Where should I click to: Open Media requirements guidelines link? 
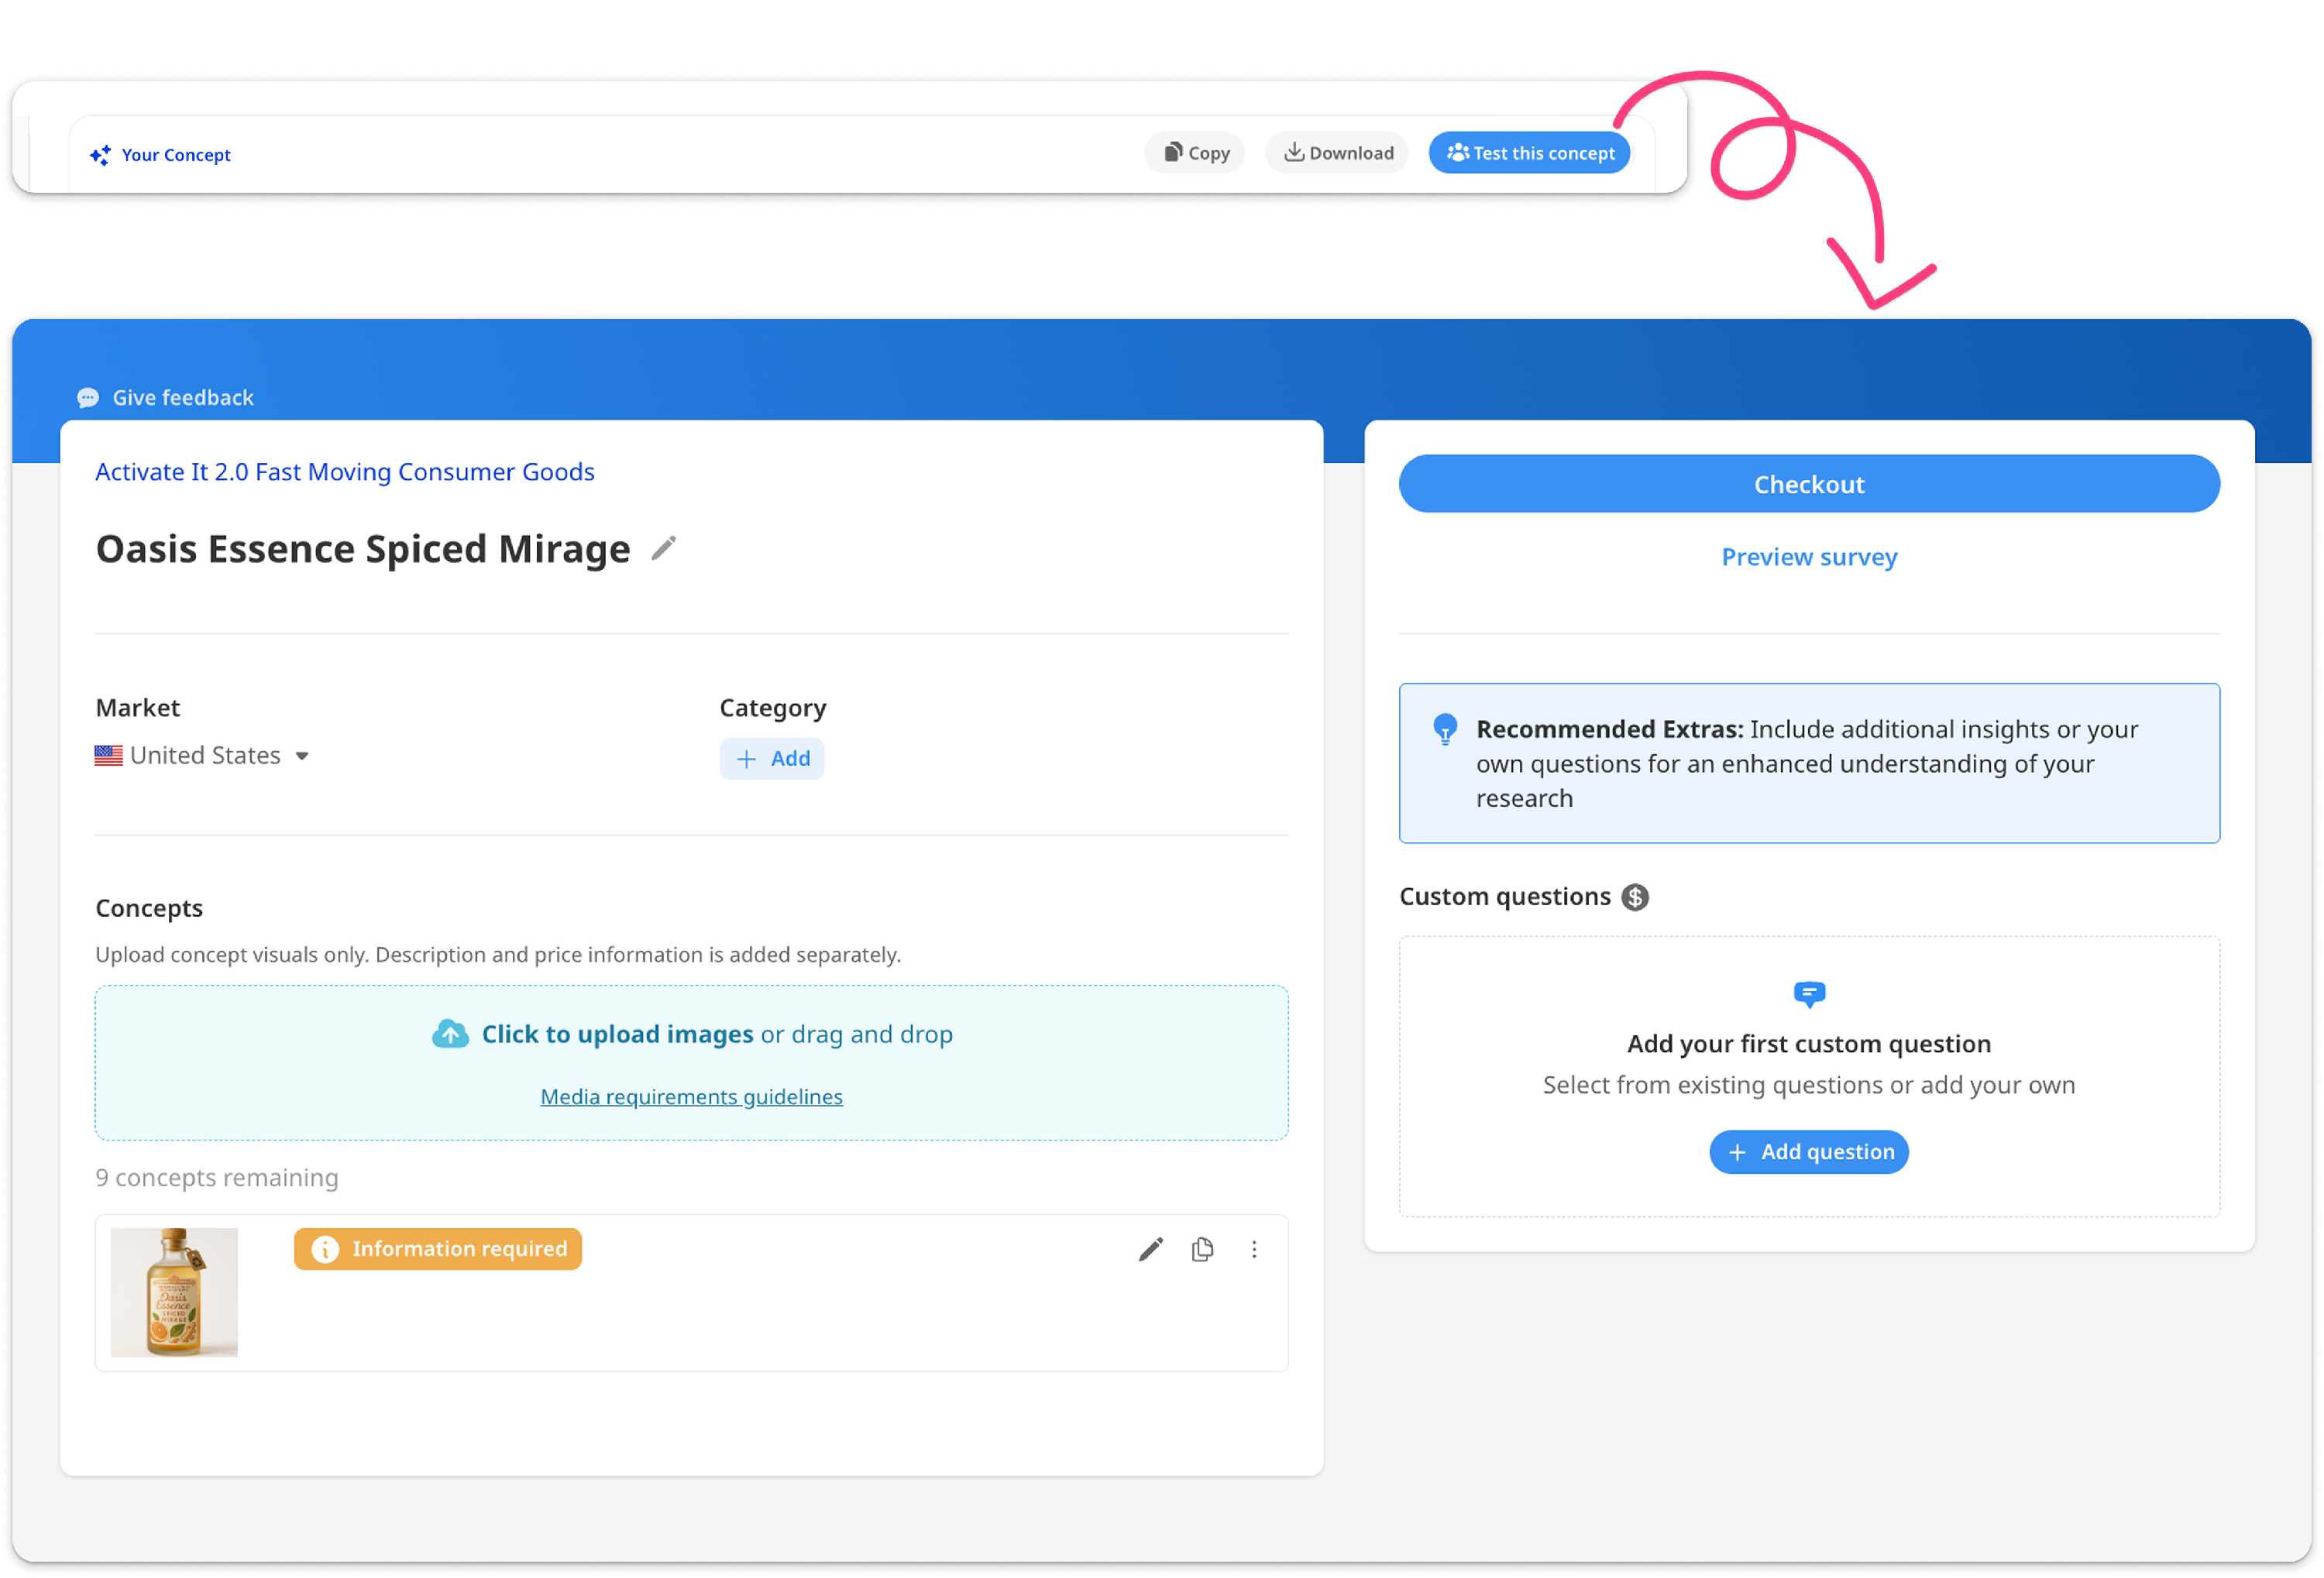(x=692, y=1097)
